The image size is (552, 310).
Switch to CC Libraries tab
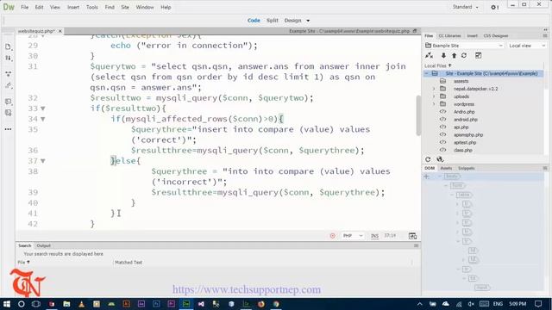[449, 36]
